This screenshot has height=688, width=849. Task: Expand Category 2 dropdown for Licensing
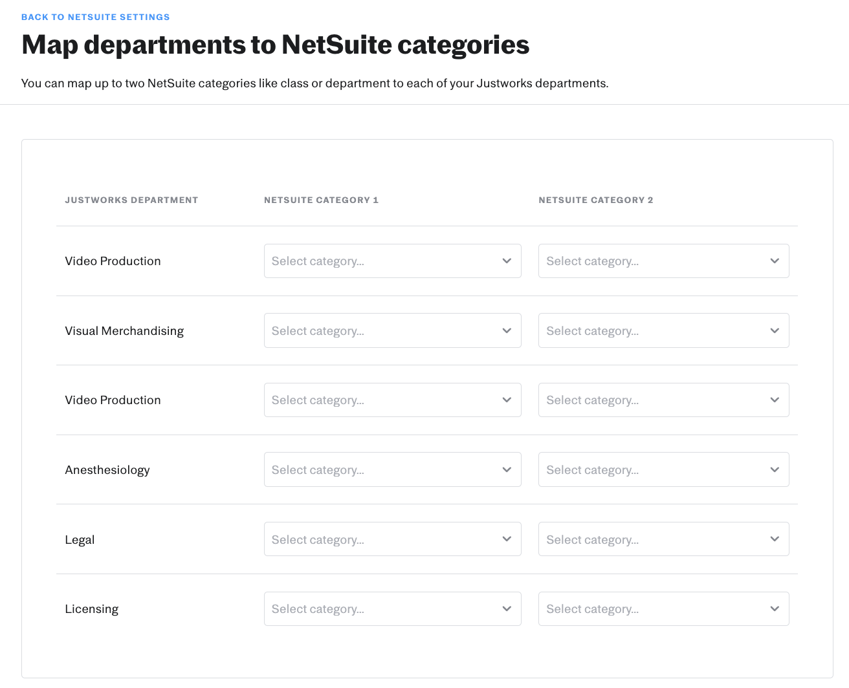[663, 608]
